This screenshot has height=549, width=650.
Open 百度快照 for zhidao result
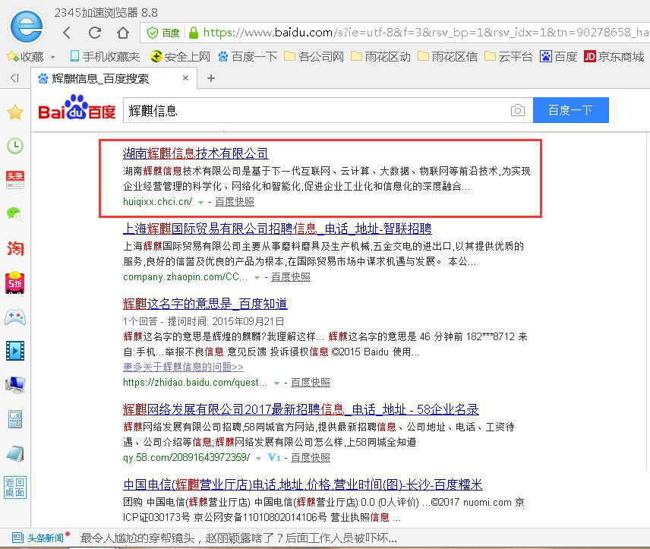311,383
